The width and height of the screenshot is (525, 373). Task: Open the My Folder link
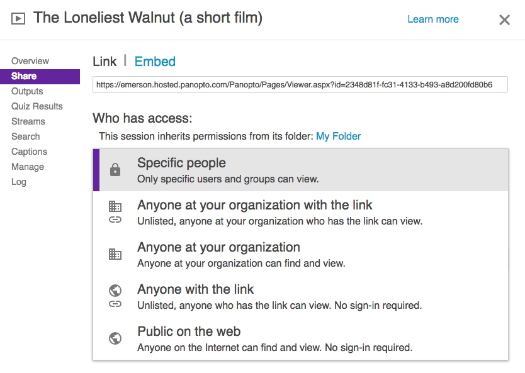pos(338,136)
